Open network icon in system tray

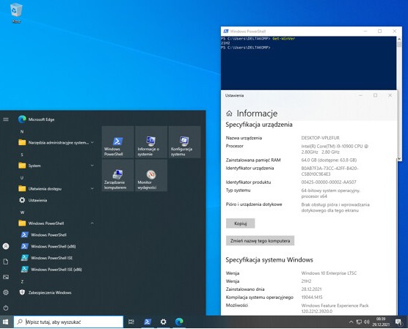coord(359,322)
